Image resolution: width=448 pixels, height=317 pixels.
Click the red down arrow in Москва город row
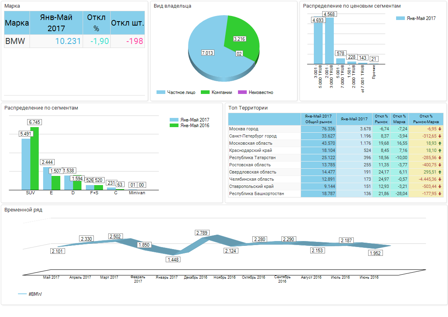440,129
